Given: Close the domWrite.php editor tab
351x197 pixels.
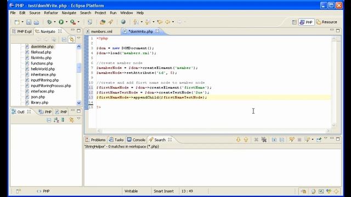Looking at the screenshot, I should pos(157,31).
